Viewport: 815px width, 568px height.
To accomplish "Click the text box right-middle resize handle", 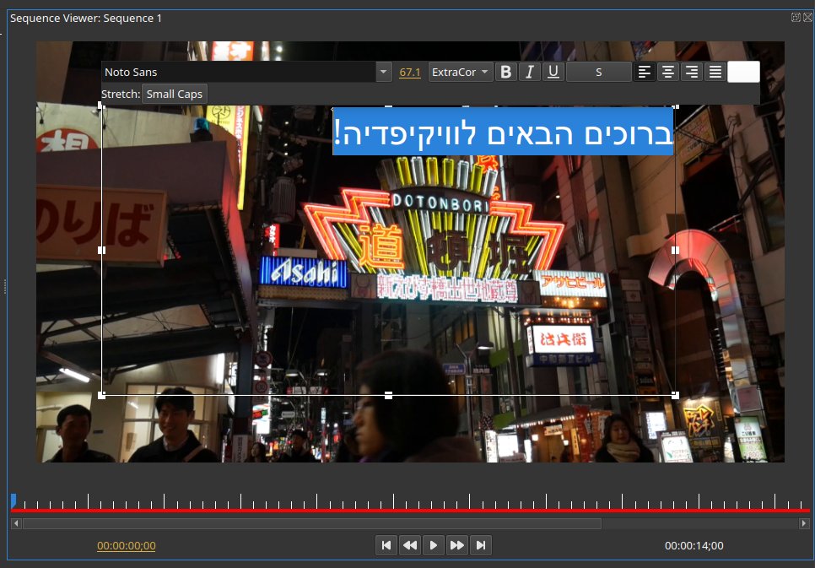I will (x=675, y=250).
